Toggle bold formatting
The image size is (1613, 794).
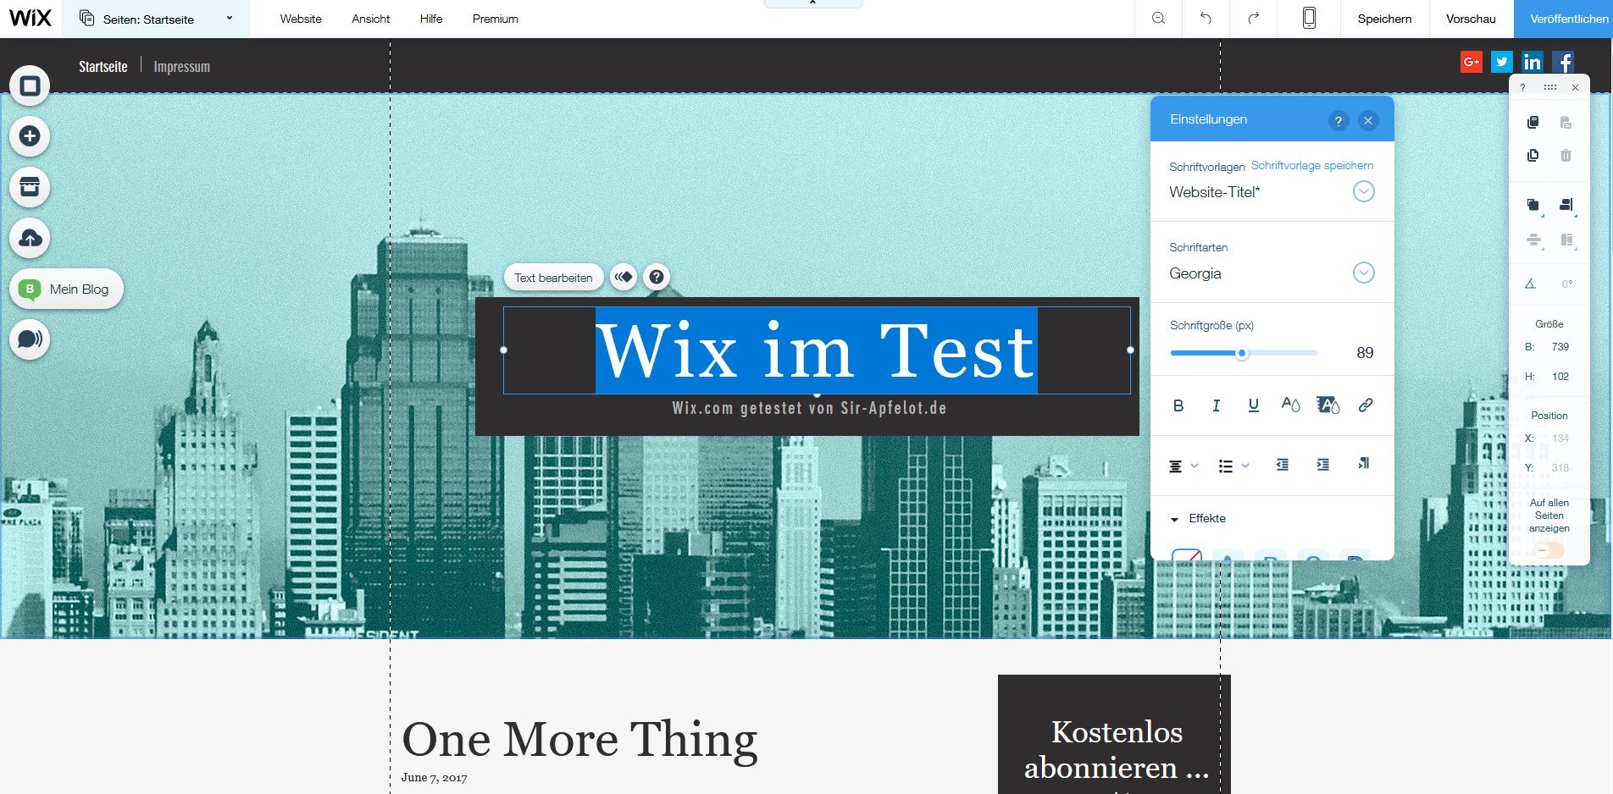(1178, 405)
